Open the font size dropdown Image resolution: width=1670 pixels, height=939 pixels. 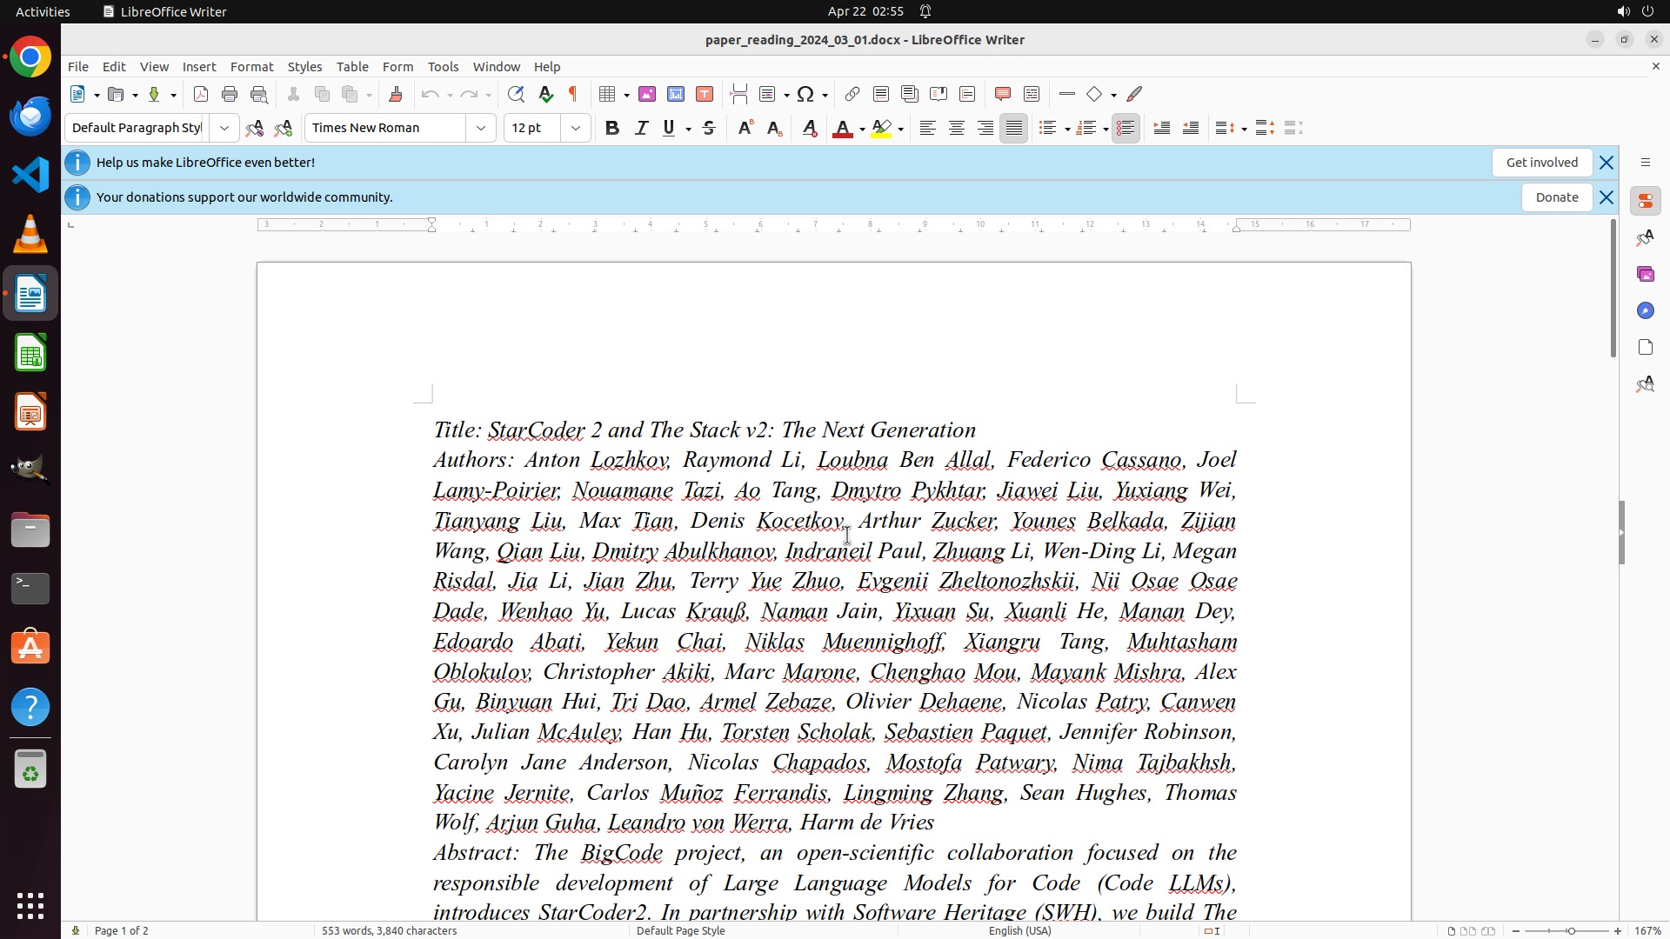tap(576, 128)
